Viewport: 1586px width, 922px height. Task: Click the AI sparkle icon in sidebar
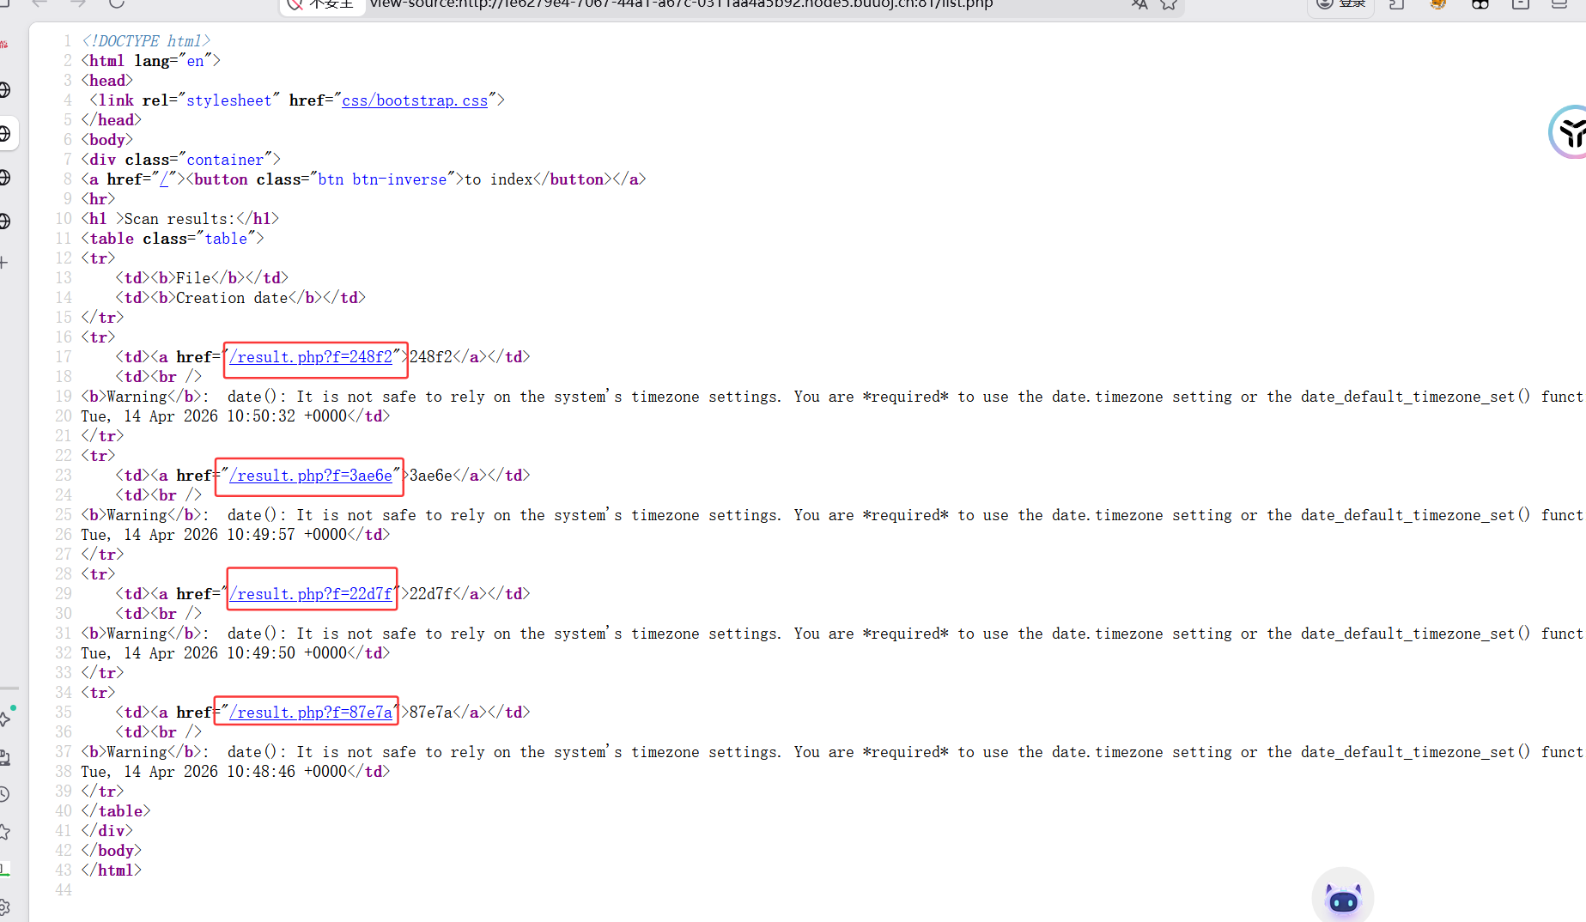coord(6,717)
